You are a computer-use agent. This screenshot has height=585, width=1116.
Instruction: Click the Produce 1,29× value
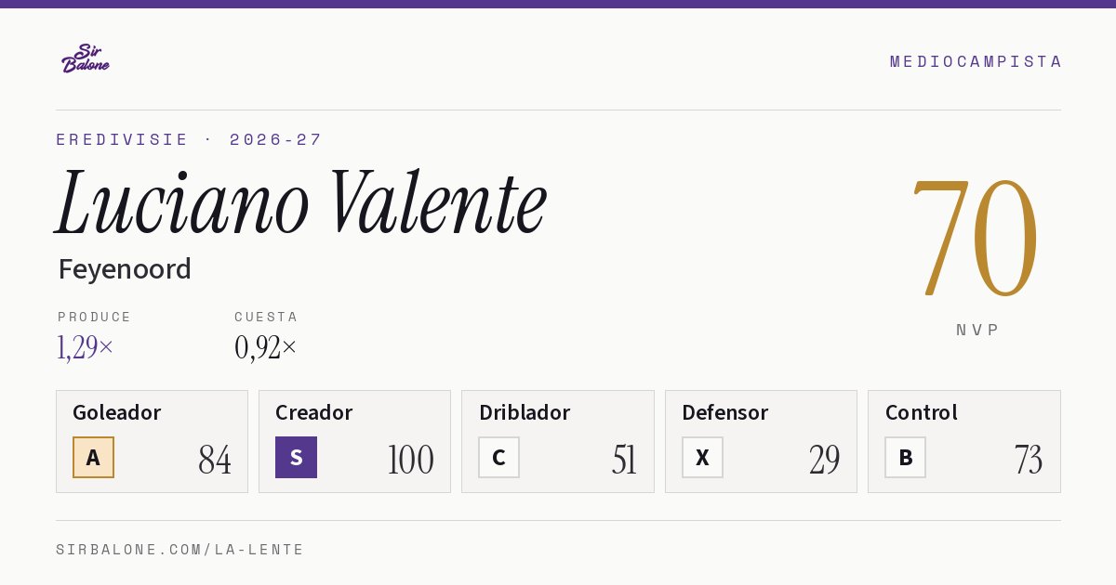click(86, 347)
